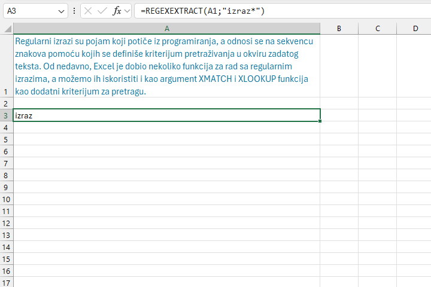
Task: Click the Enter checkmark icon in formula bar
Action: (102, 11)
